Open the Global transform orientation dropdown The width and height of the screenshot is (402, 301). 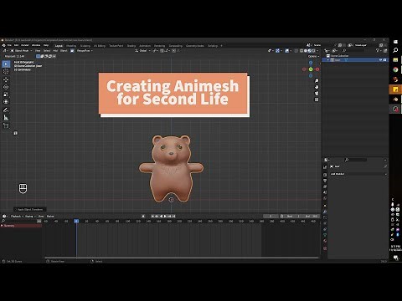tap(143, 51)
